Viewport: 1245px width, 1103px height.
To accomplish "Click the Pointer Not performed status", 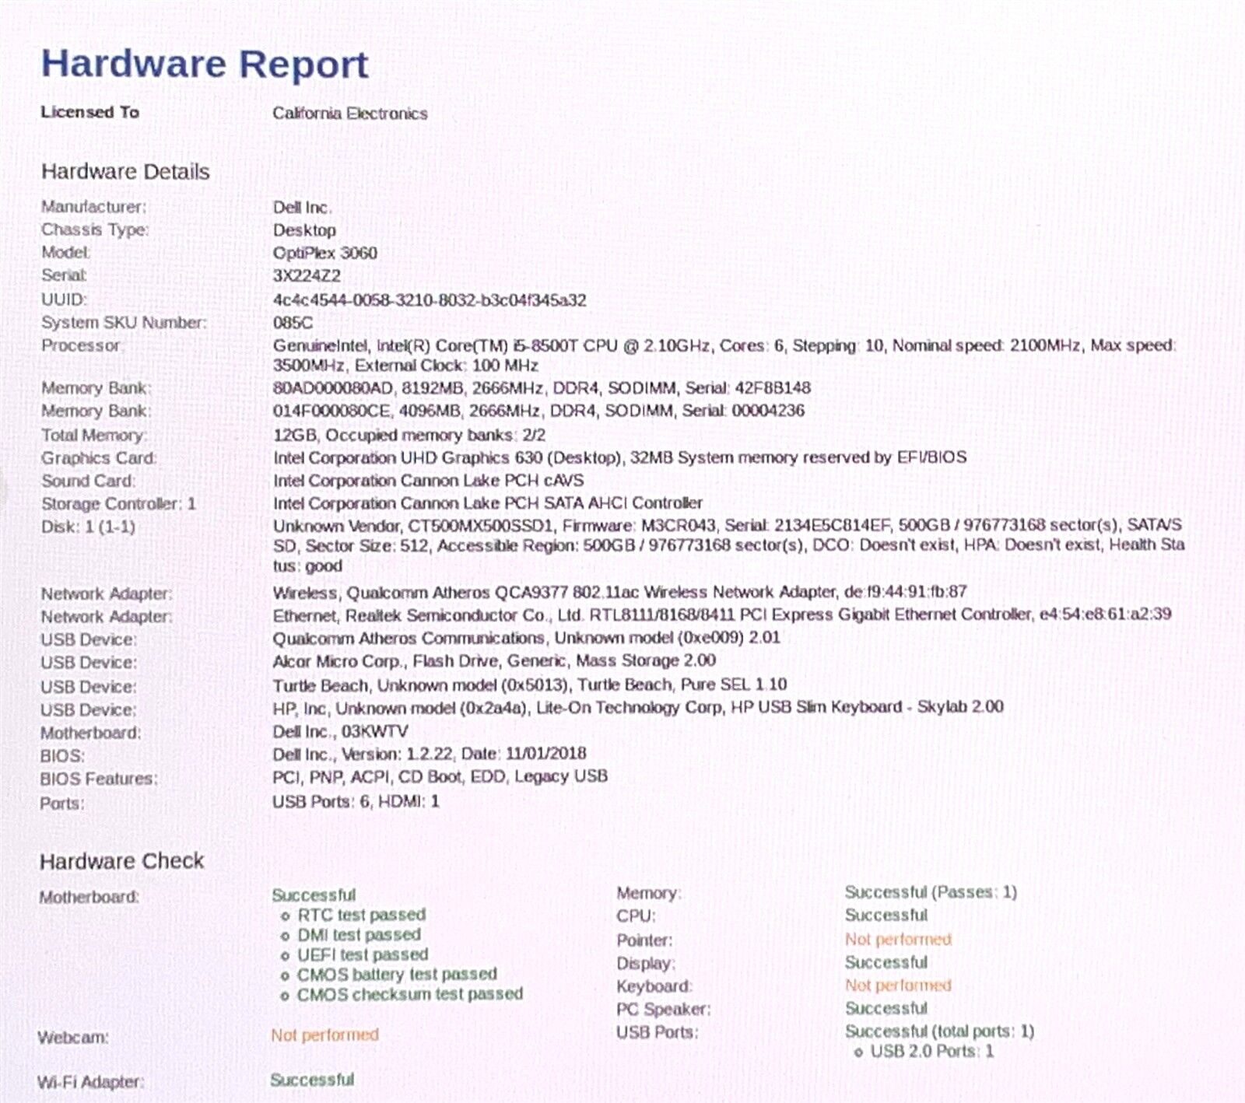I will tap(898, 940).
